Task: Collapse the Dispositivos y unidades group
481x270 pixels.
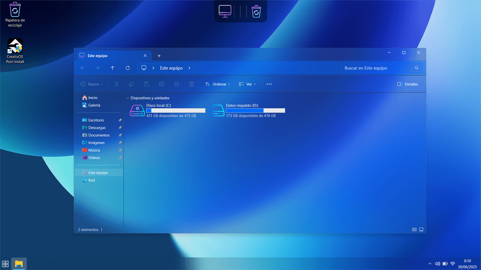Action: pos(128,98)
